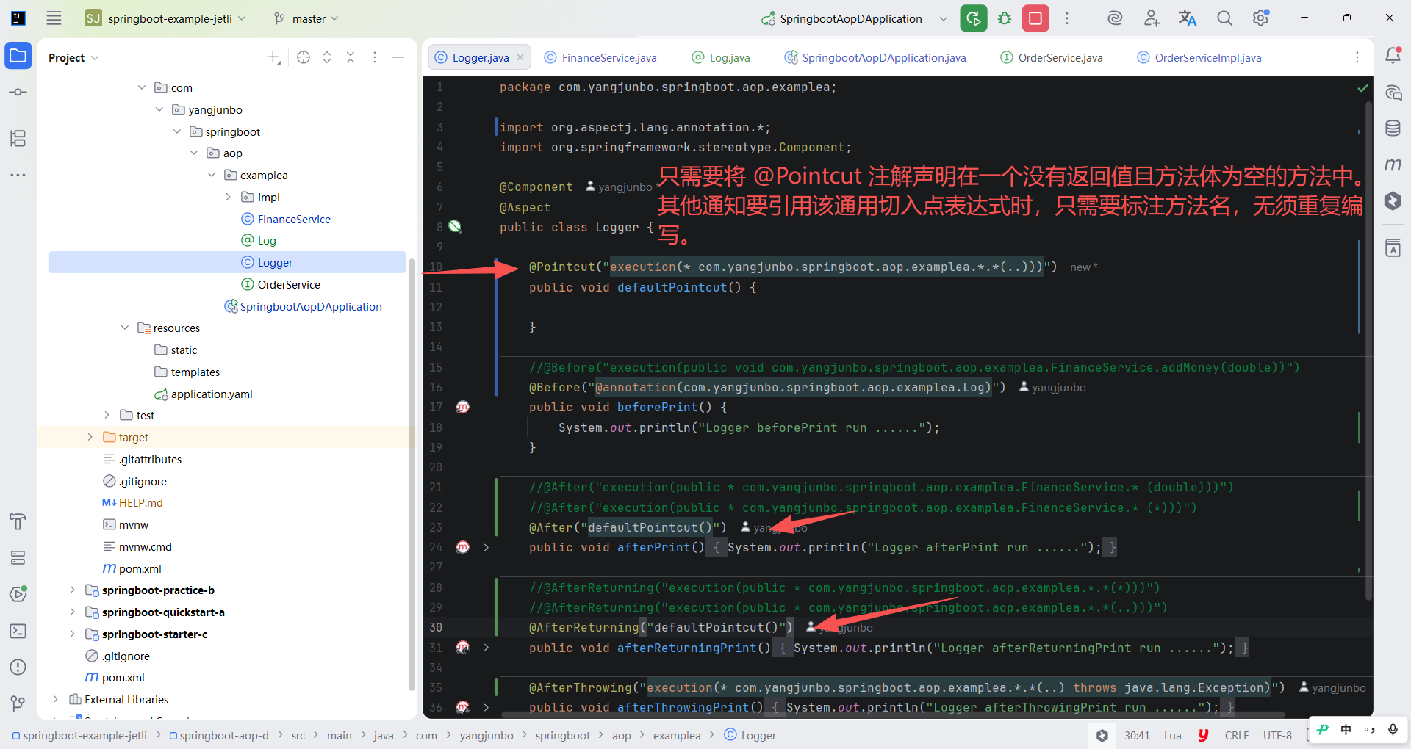Switch to FinanceService.java tab

click(600, 57)
